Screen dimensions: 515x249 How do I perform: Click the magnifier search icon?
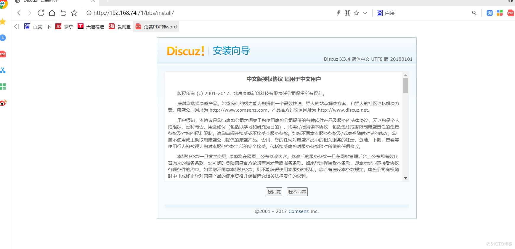tap(474, 13)
